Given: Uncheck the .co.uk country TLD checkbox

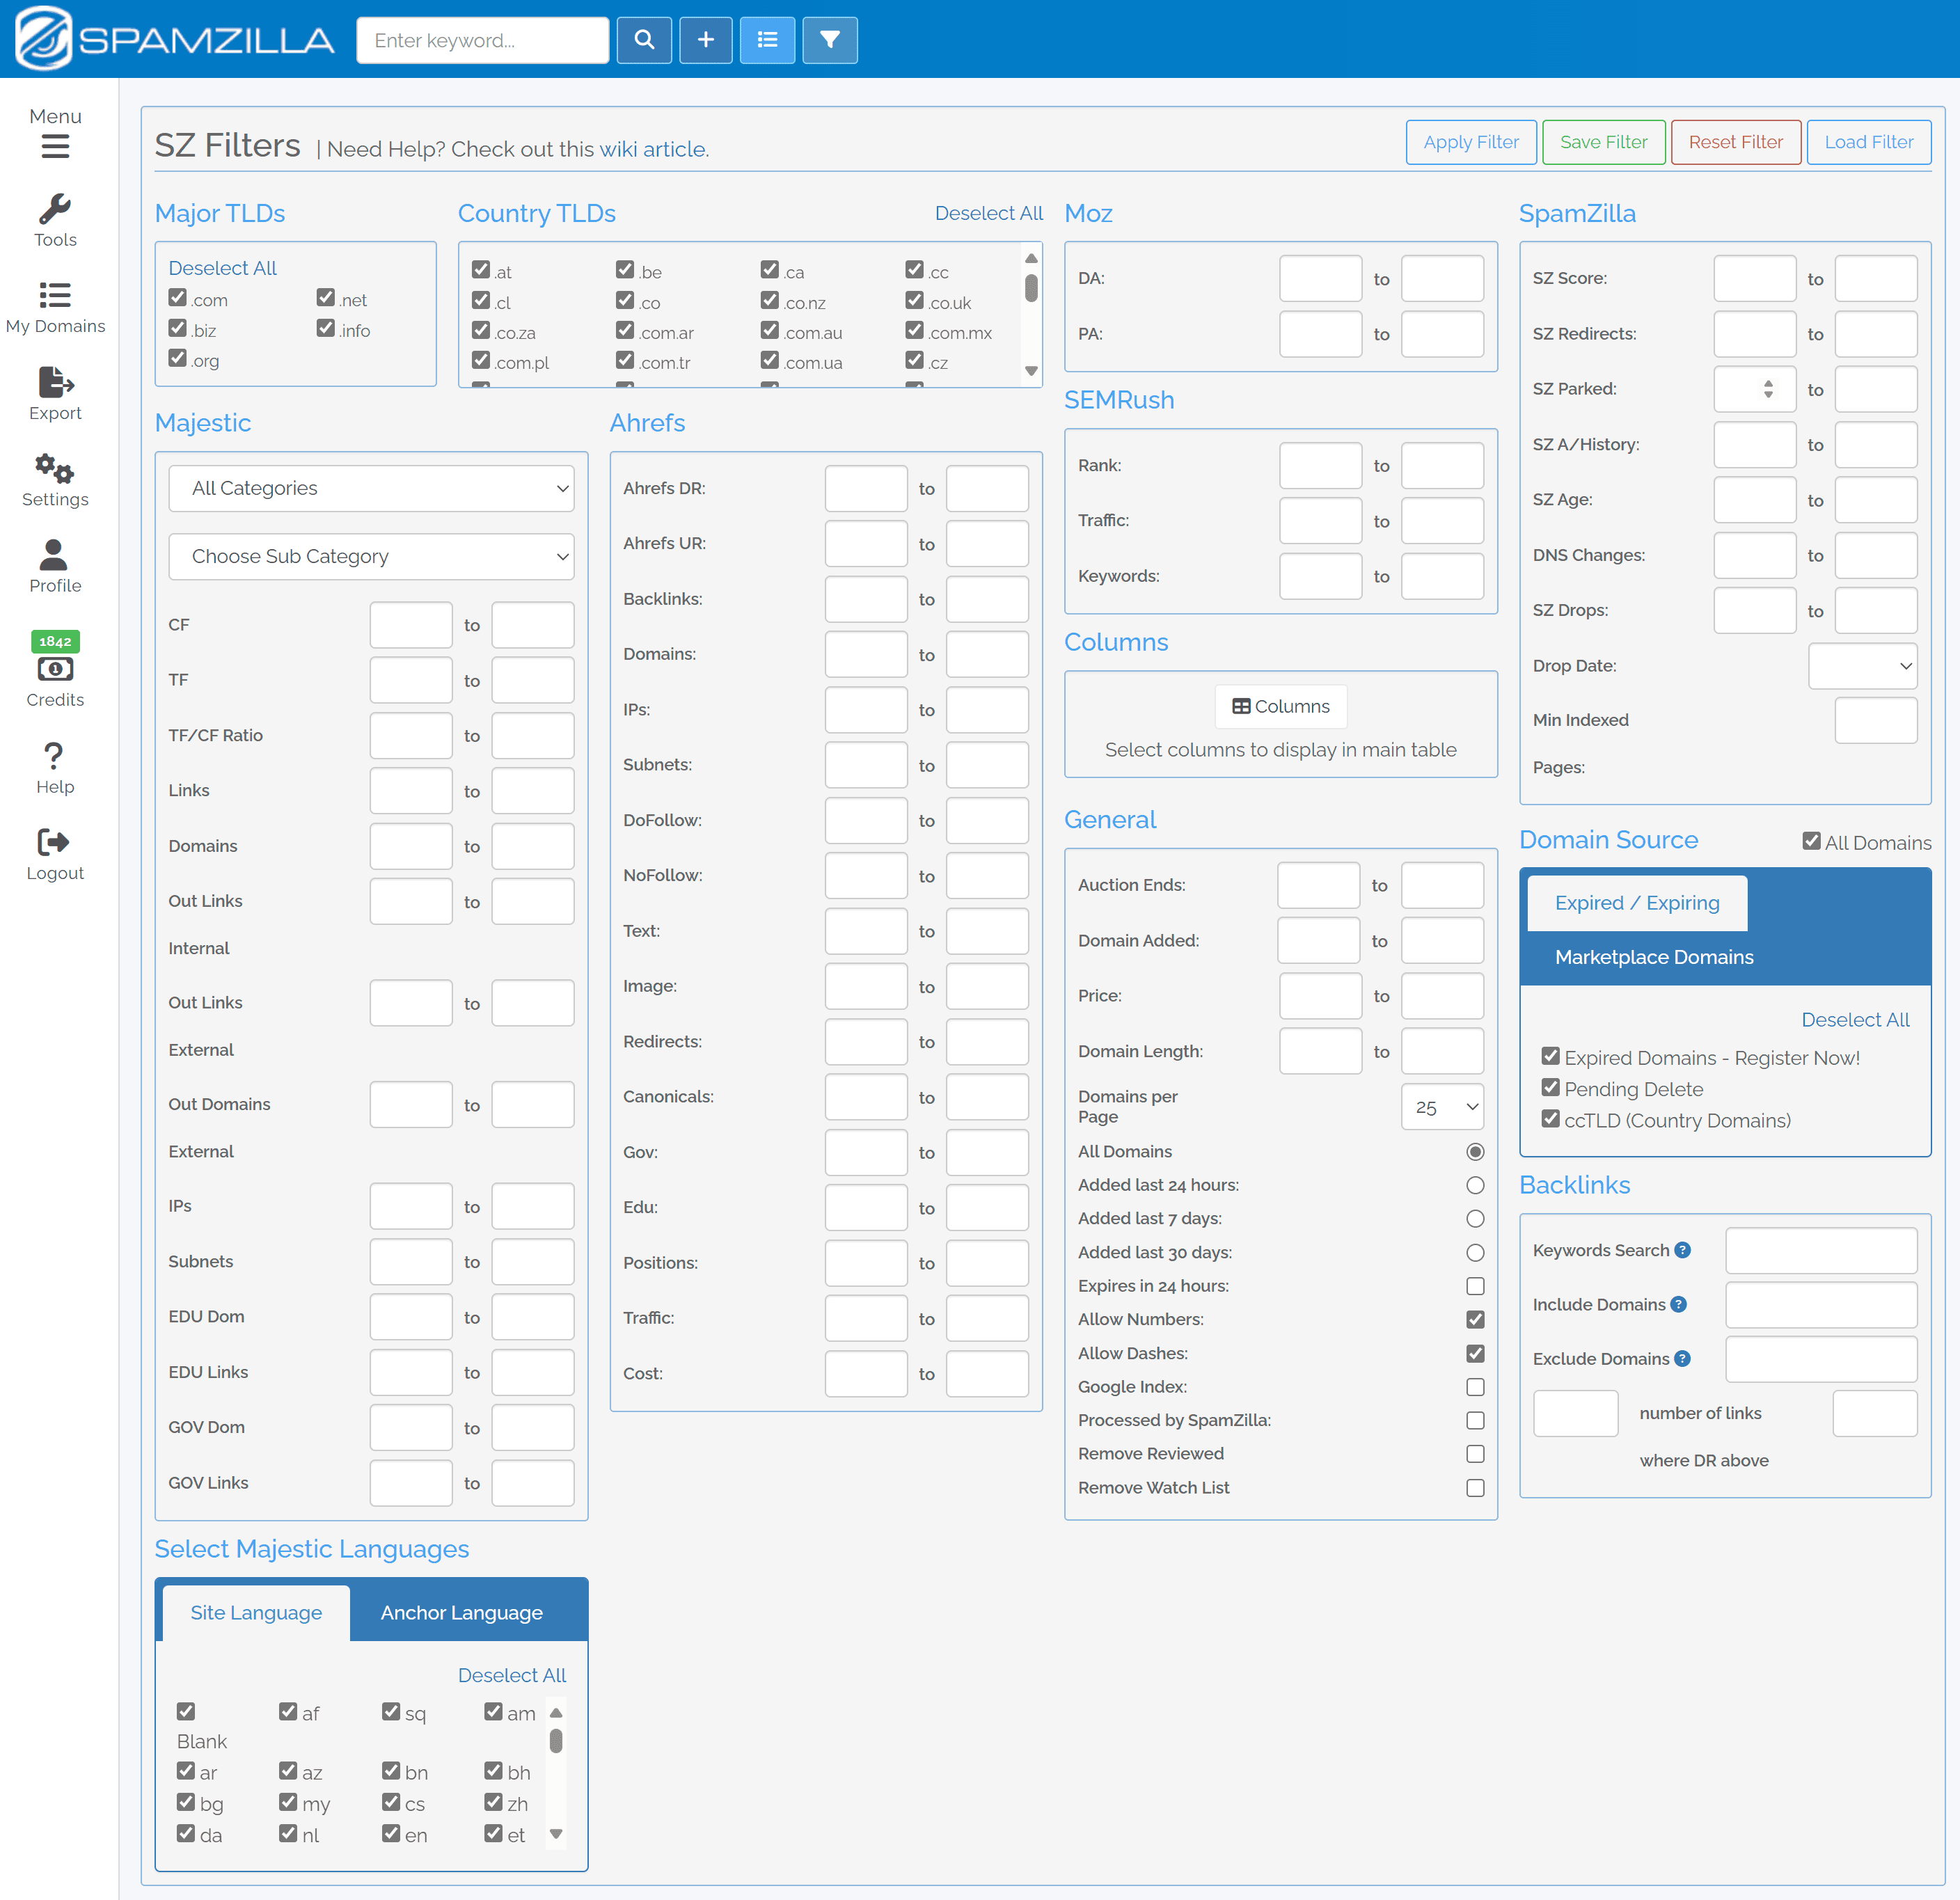Looking at the screenshot, I should tap(915, 300).
